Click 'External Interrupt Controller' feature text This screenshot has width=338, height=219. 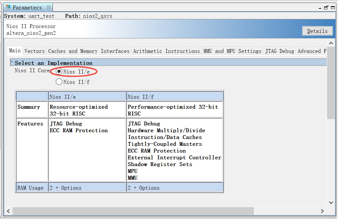point(174,158)
